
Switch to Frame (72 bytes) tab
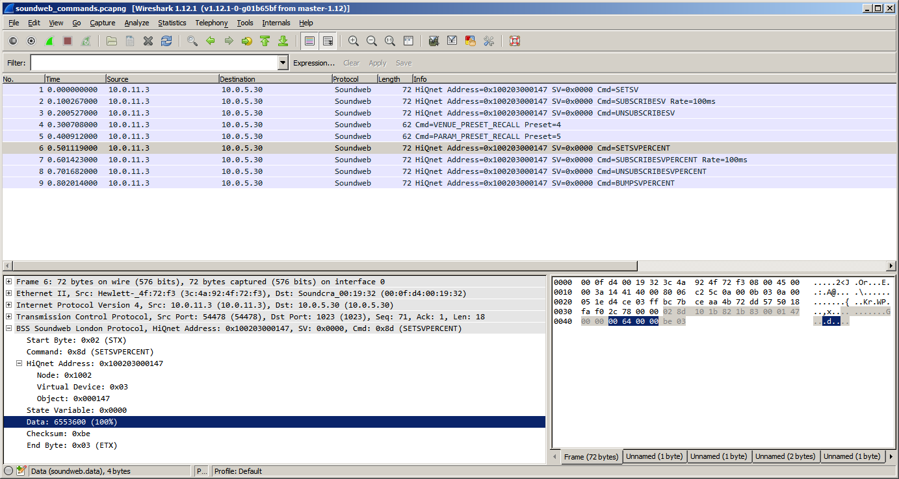pos(590,456)
